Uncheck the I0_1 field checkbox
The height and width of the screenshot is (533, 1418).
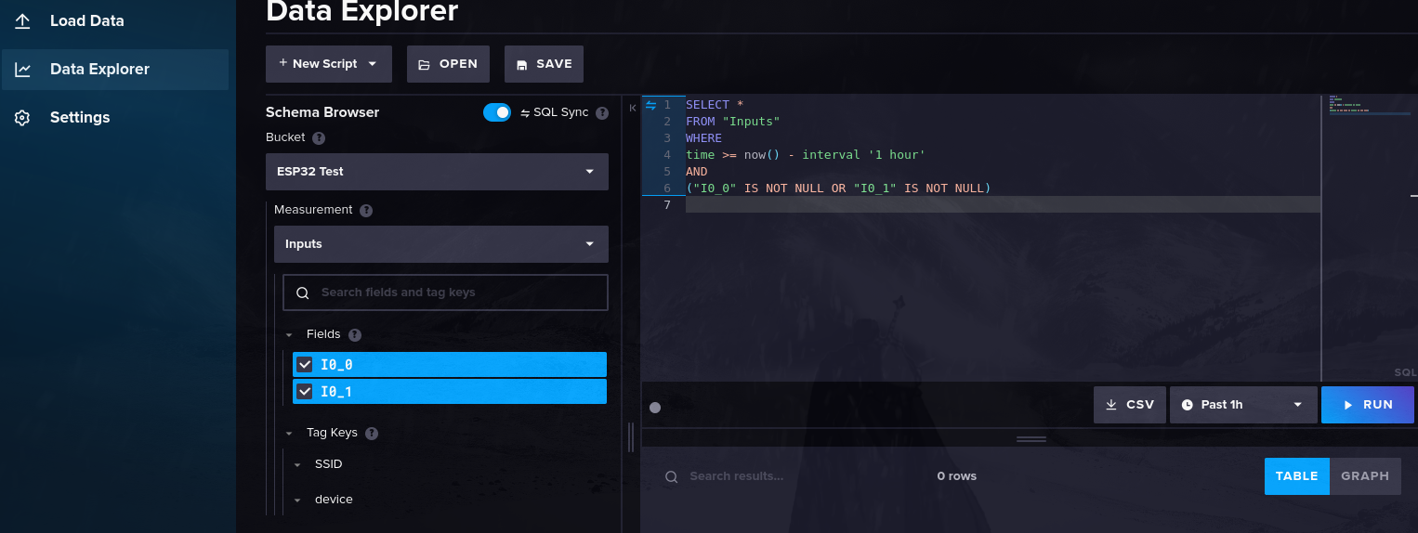[305, 392]
